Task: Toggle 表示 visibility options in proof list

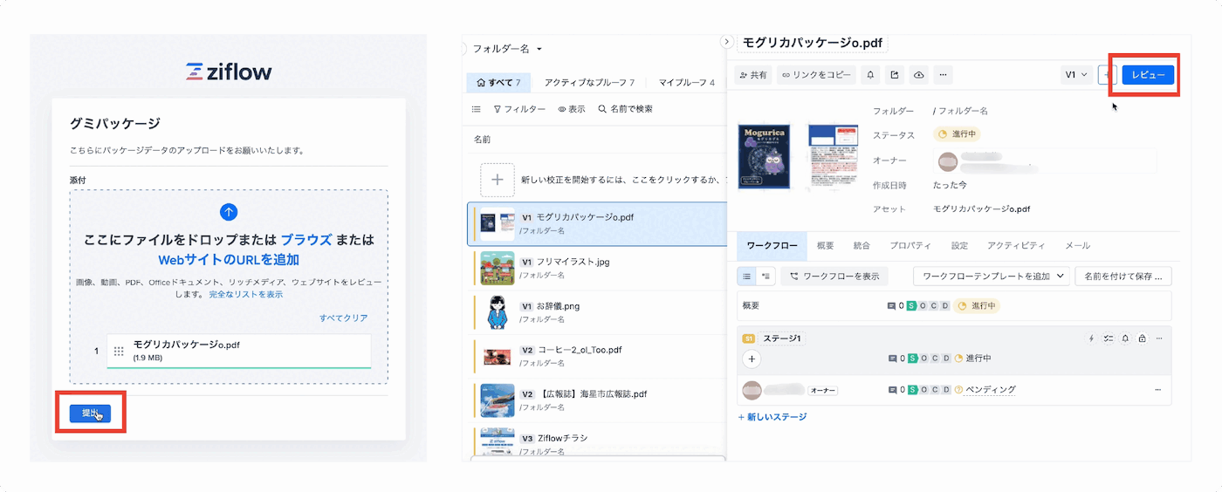Action: 572,109
